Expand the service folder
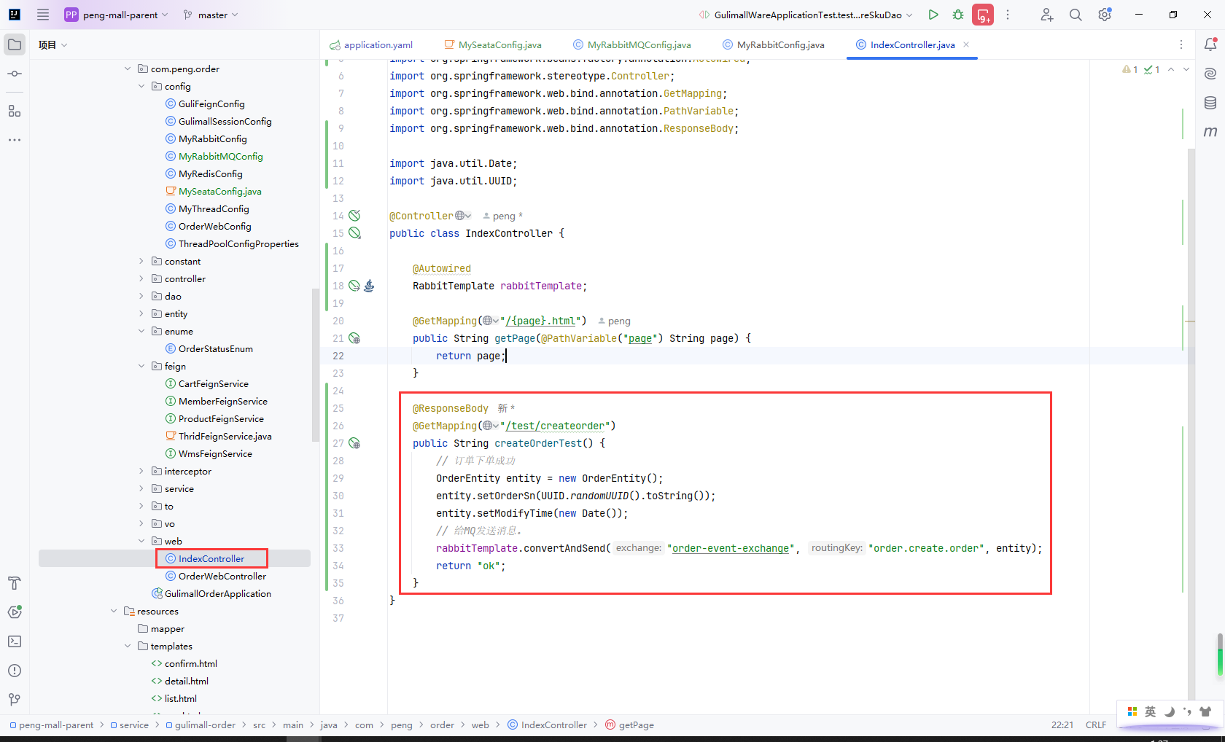This screenshot has width=1225, height=742. pyautogui.click(x=141, y=488)
